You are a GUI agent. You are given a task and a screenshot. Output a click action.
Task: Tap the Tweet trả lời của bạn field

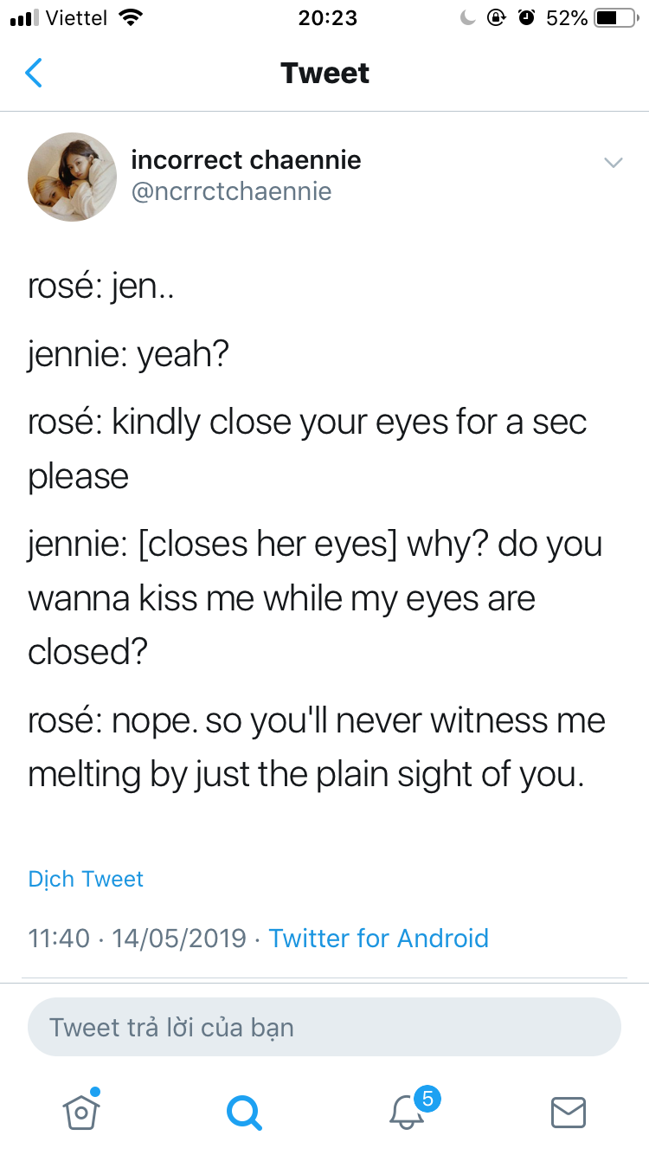pyautogui.click(x=324, y=1027)
